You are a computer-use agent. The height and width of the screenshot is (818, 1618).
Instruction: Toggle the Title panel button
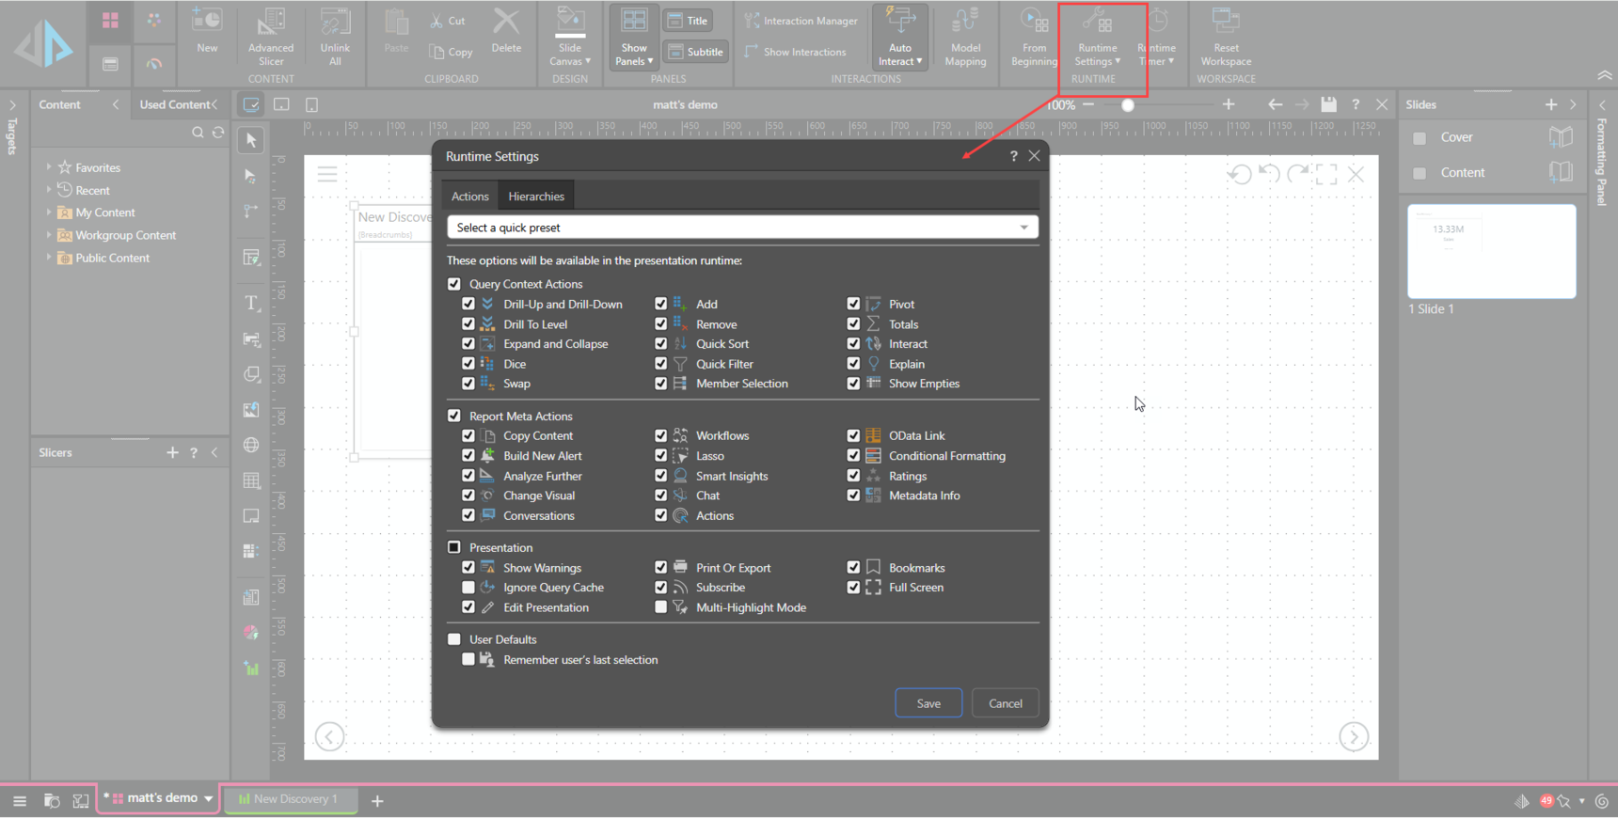point(688,21)
